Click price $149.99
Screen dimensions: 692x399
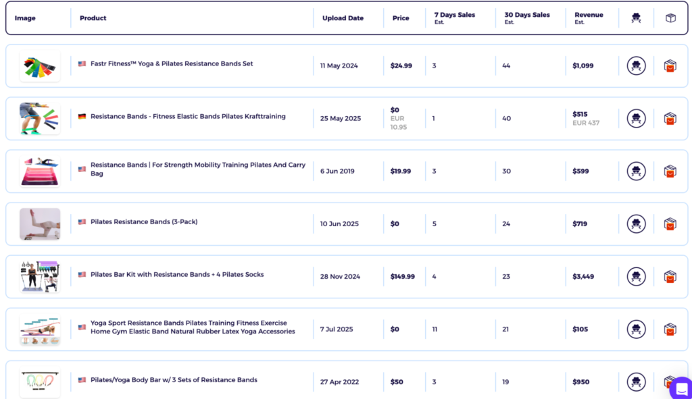[403, 276]
